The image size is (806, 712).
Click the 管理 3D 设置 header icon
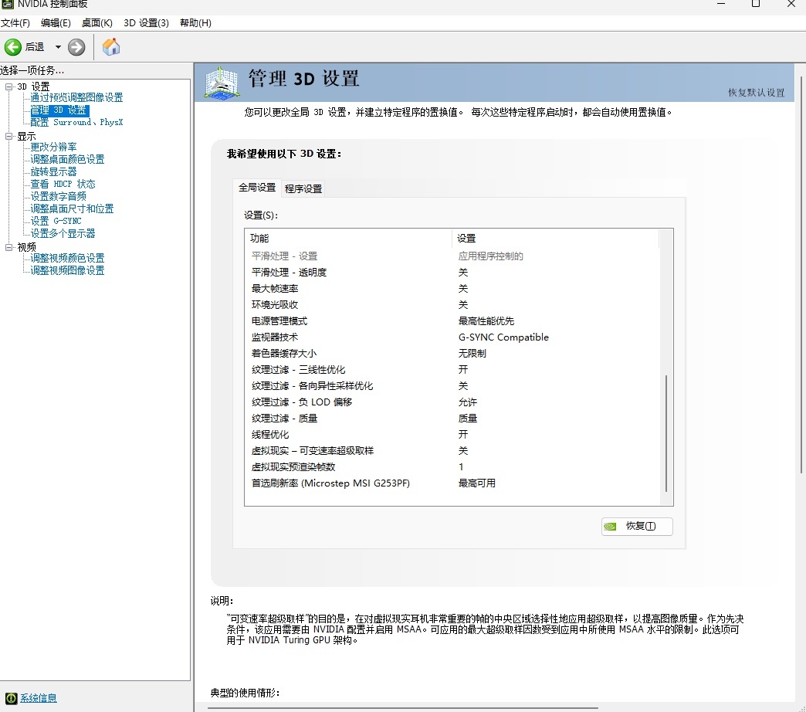click(x=222, y=83)
